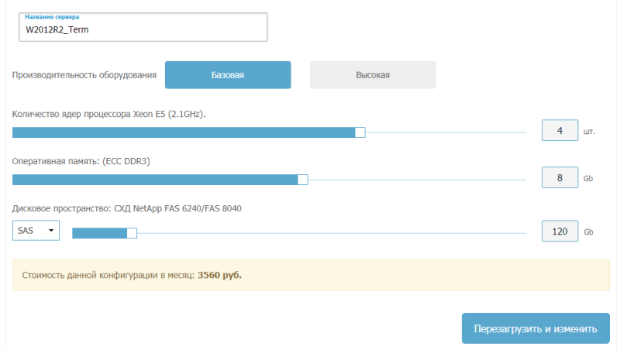This screenshot has height=350, width=620.
Task: Click the server name input field
Action: coord(143,30)
